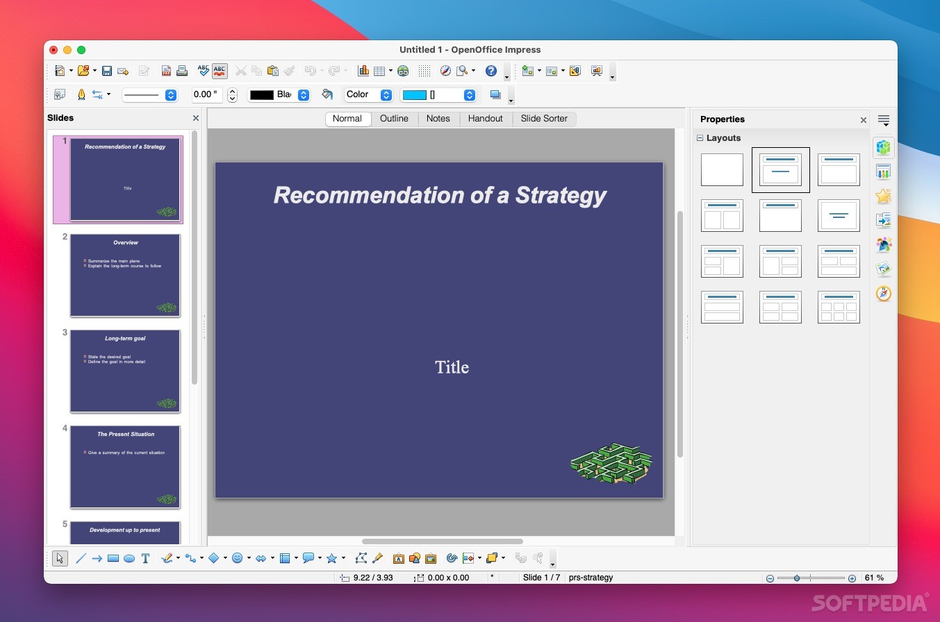Run the spelling check tool

coord(204,71)
